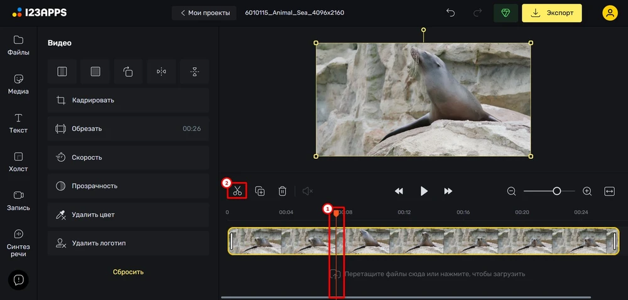Fit the timeline to width icon

point(609,191)
